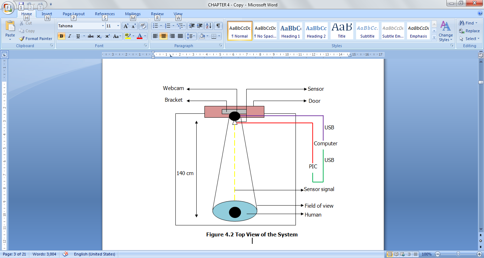This screenshot has width=484, height=258.
Task: Apply superscript formatting
Action: [x=107, y=36]
